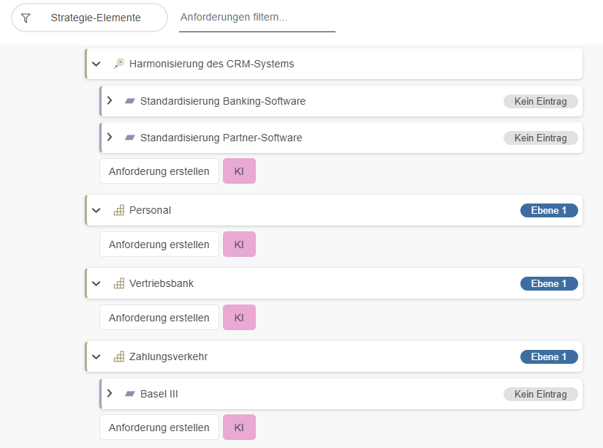The height and width of the screenshot is (448, 603).
Task: Click the filter funnel icon
Action: pos(26,18)
